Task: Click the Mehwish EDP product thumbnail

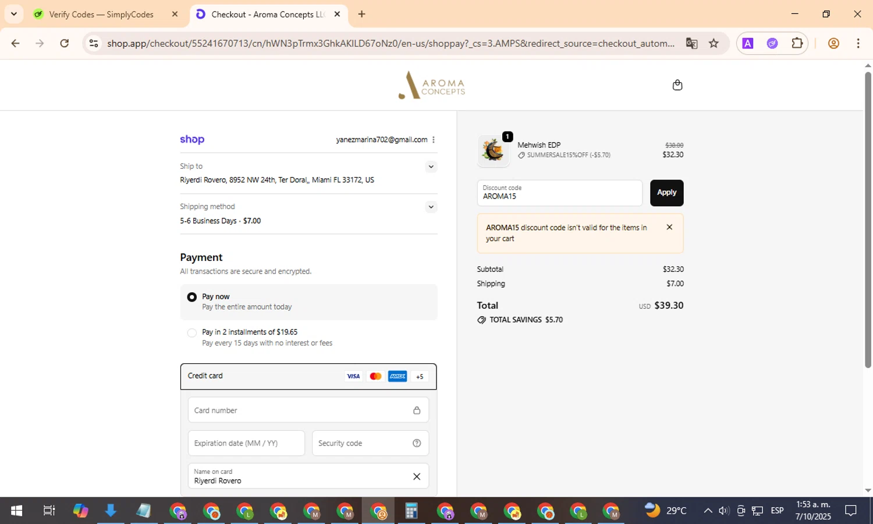Action: click(x=493, y=150)
